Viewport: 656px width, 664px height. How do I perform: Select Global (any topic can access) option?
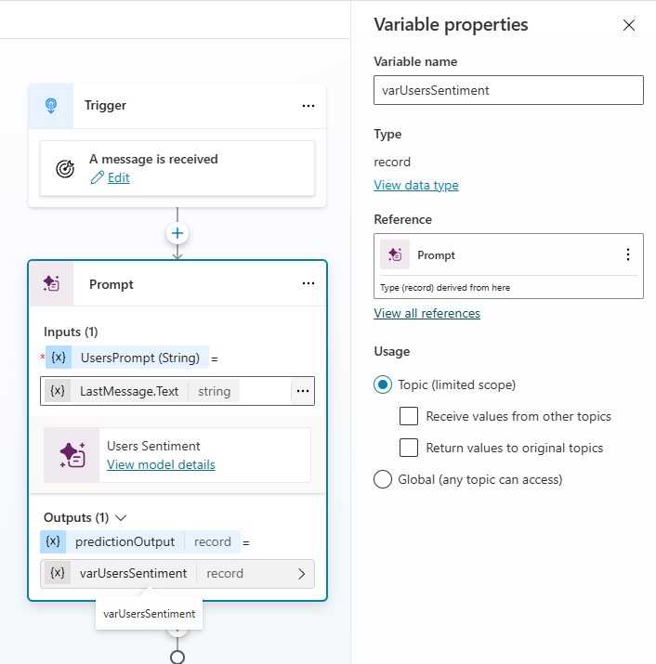point(382,479)
